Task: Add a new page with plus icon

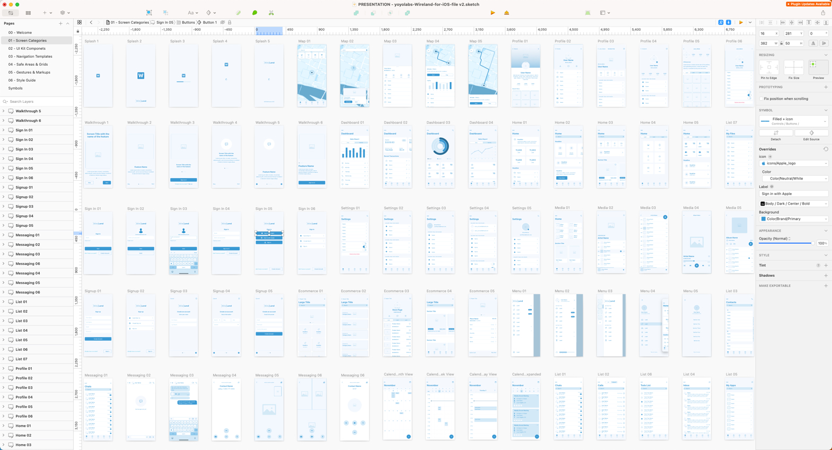Action: pyautogui.click(x=60, y=23)
